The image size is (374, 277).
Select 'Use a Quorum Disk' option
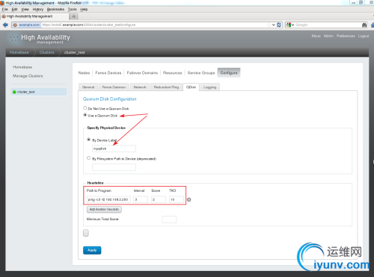pos(85,115)
